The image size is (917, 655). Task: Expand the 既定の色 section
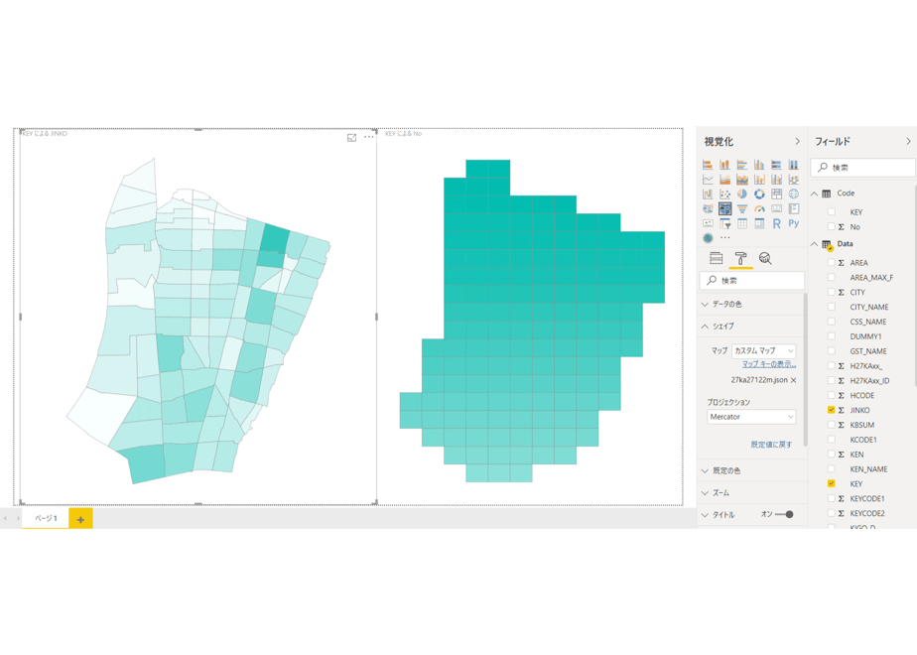751,470
